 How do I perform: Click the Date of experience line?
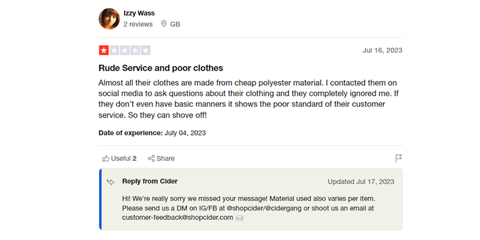click(152, 133)
